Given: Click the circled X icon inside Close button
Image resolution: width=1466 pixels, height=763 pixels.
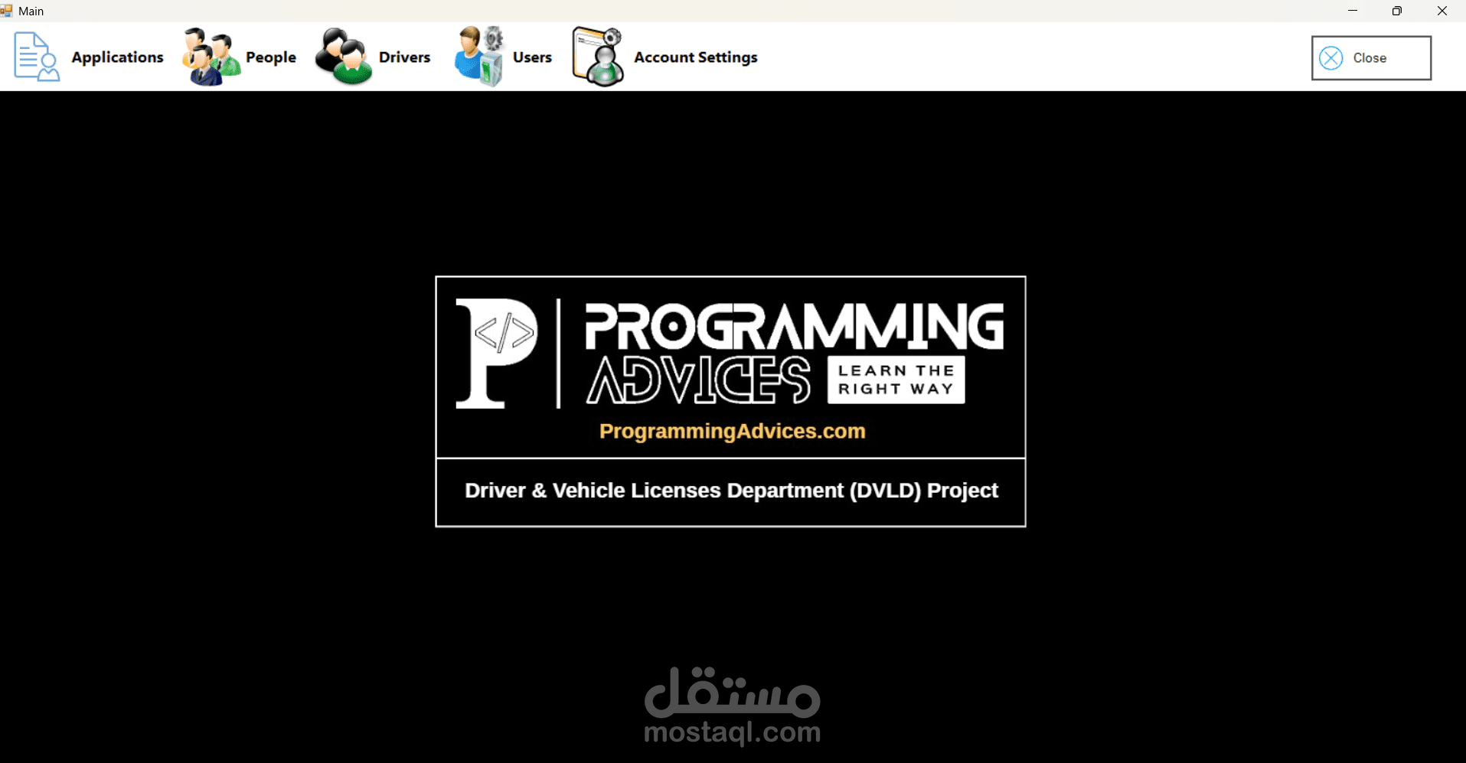Looking at the screenshot, I should pos(1331,57).
